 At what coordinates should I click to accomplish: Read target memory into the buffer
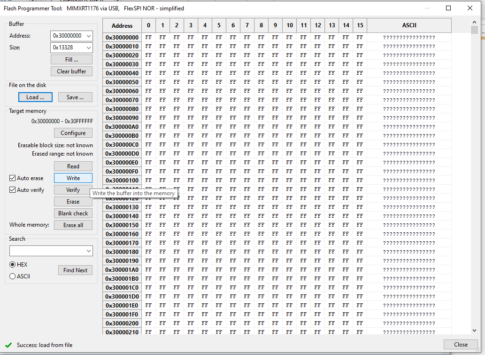pyautogui.click(x=73, y=166)
